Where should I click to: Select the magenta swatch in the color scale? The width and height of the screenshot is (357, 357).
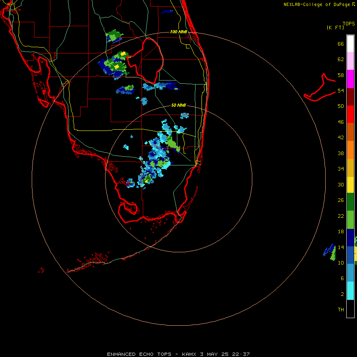coord(350,79)
